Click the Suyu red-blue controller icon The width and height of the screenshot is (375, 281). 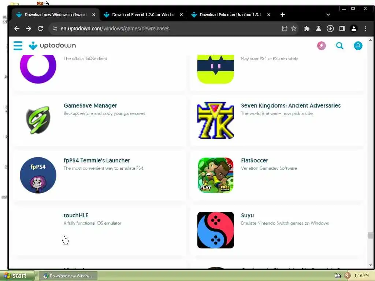click(215, 230)
